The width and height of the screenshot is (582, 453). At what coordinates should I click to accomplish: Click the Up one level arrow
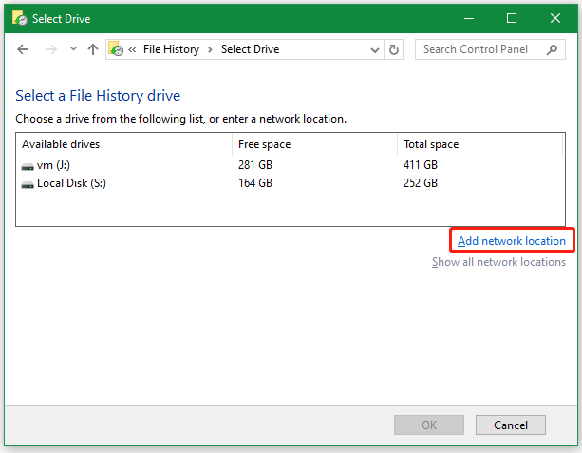click(x=92, y=49)
